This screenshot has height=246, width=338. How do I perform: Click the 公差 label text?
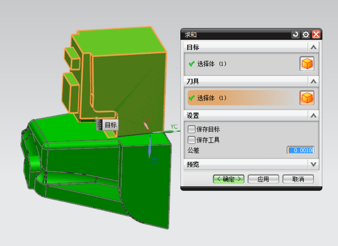pyautogui.click(x=193, y=150)
